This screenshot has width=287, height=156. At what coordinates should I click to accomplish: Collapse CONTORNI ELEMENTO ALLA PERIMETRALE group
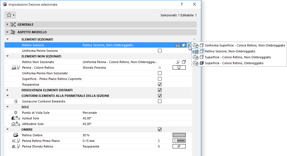point(8,95)
